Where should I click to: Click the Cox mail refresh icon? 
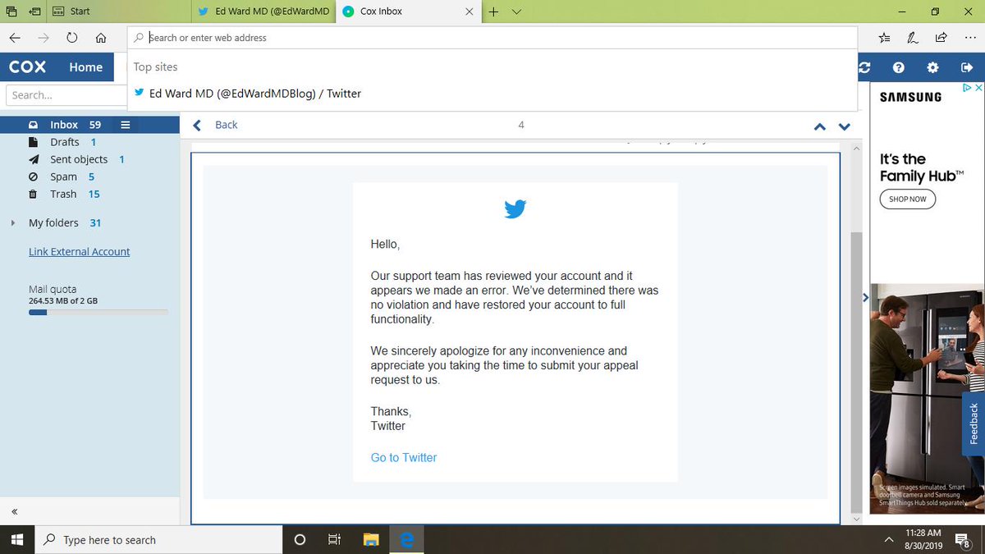(864, 67)
